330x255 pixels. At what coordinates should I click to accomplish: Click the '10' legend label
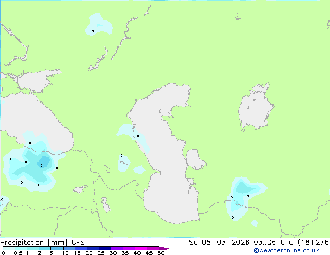pyautogui.click(x=65, y=253)
